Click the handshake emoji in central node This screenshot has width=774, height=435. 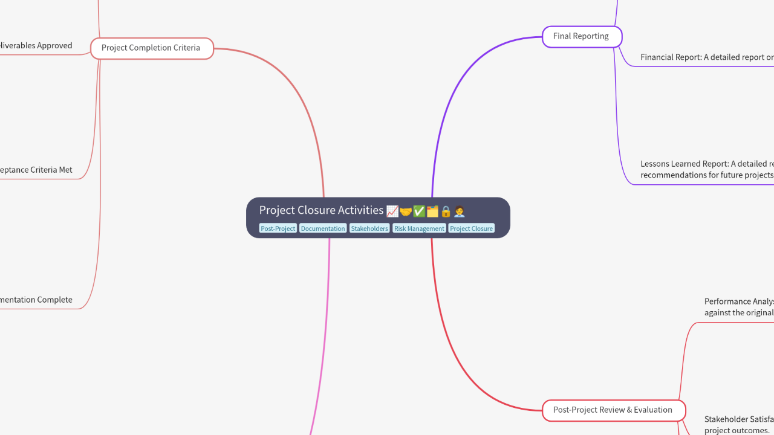[406, 211]
